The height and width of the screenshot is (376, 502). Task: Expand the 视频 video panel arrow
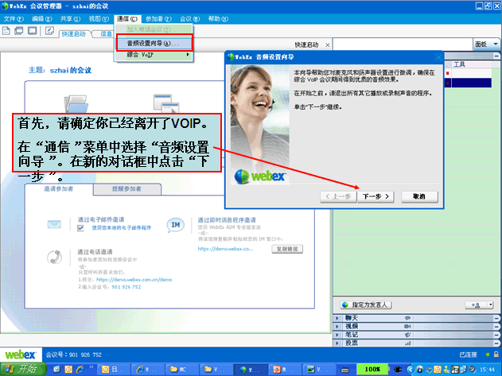click(x=337, y=327)
